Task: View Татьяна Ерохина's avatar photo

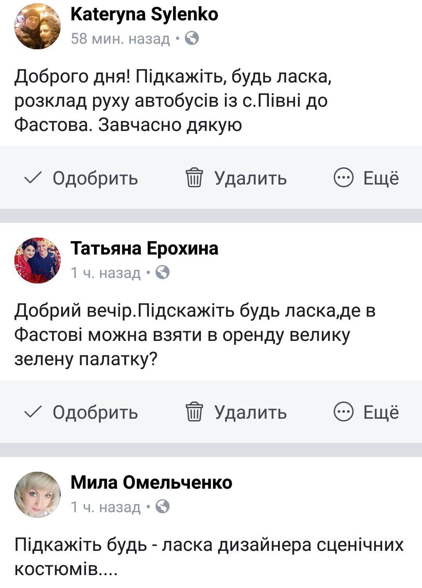Action: [38, 260]
